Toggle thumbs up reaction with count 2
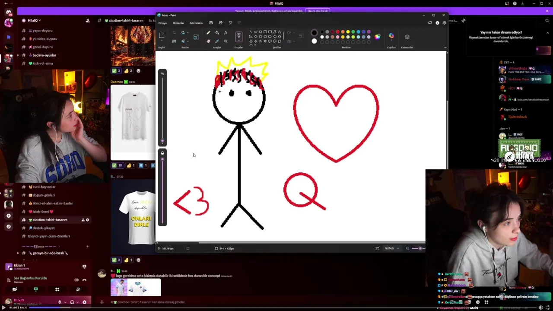Viewport: 553px width, 311px height. point(129,71)
